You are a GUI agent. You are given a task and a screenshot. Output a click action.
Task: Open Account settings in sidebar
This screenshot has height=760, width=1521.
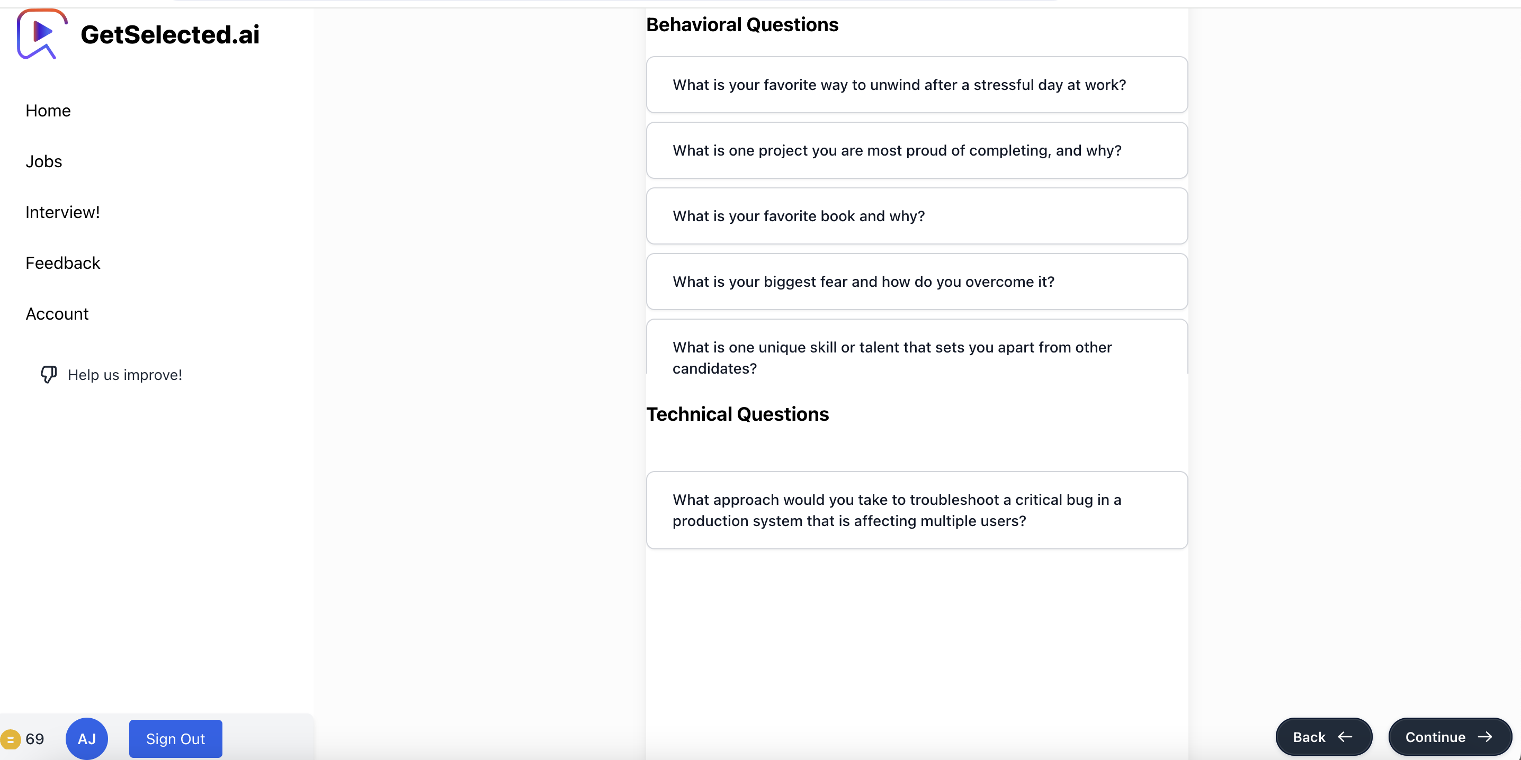pos(57,313)
